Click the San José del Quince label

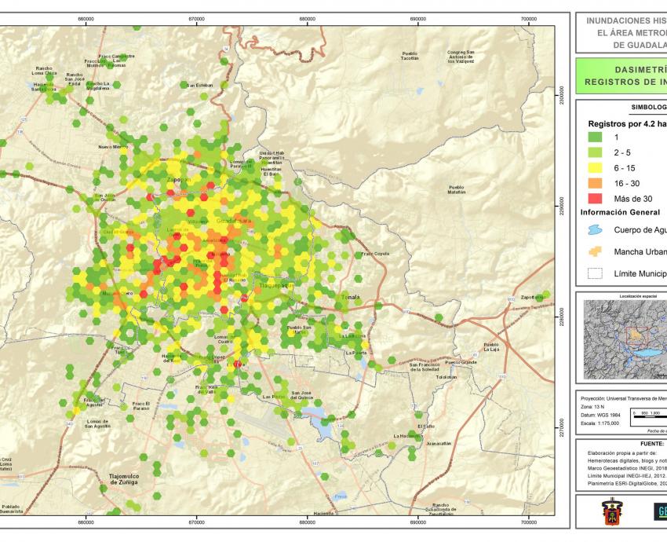[302, 395]
